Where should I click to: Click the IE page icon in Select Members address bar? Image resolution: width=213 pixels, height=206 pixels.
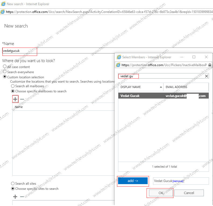click(118, 65)
